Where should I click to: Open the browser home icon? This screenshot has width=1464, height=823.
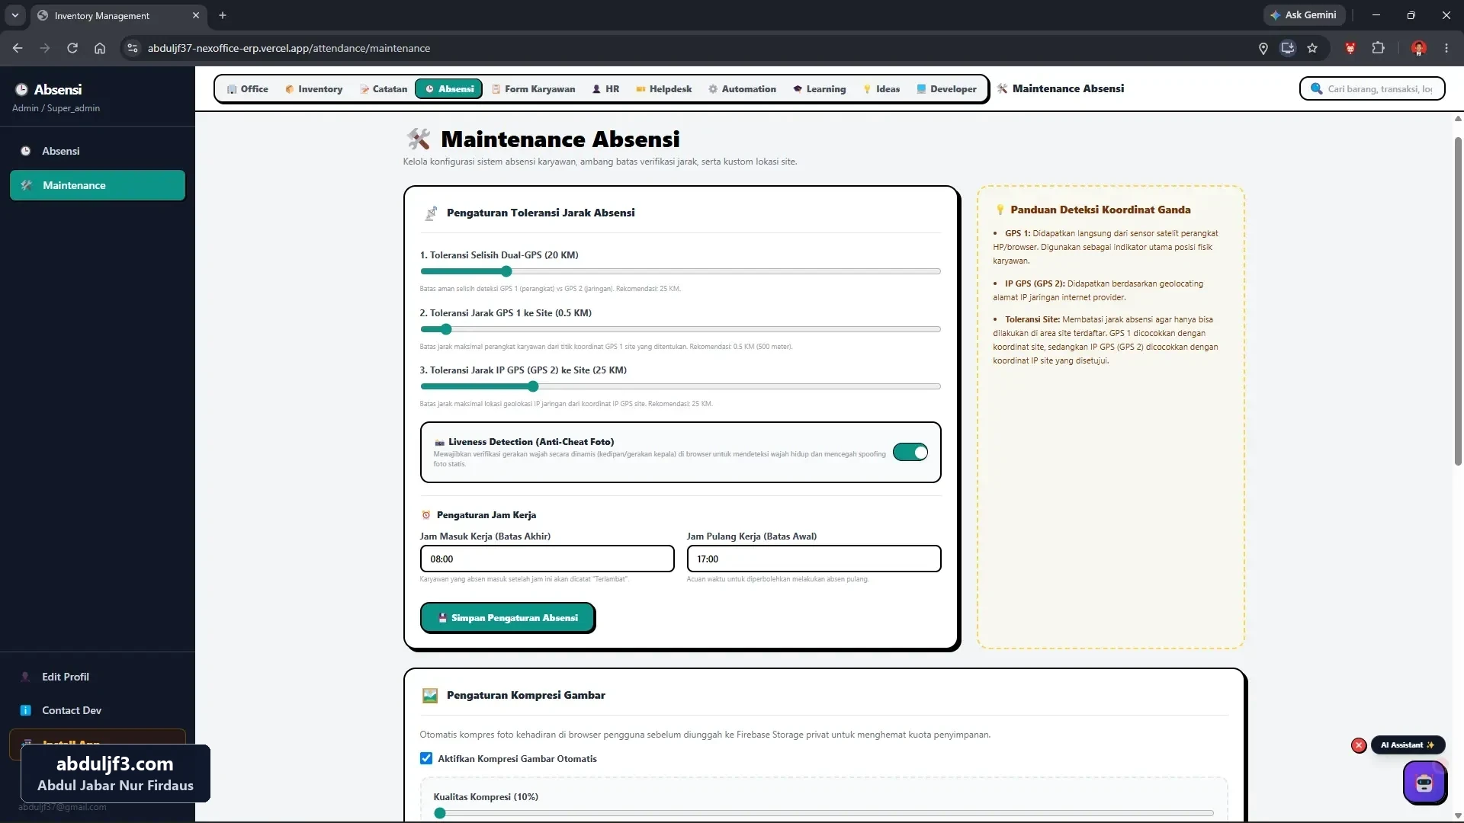tap(100, 48)
